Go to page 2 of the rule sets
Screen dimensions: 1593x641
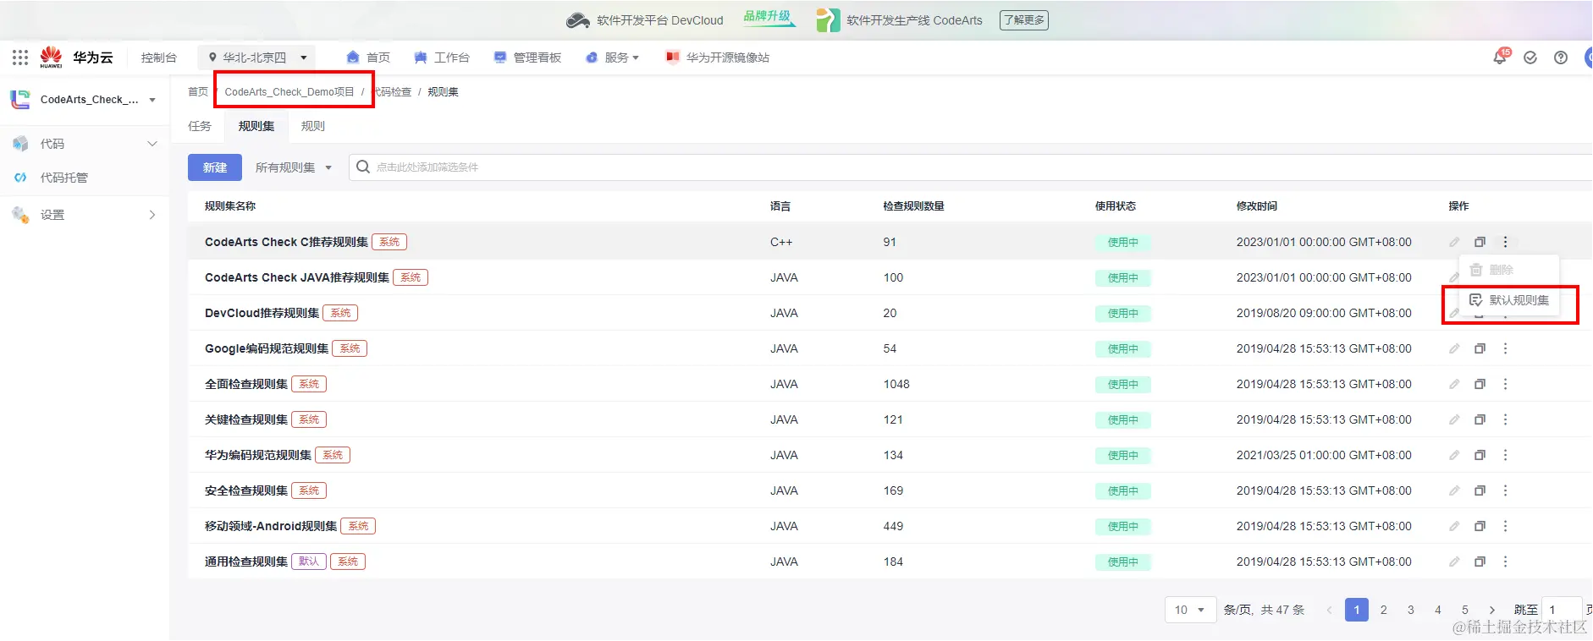pyautogui.click(x=1384, y=610)
